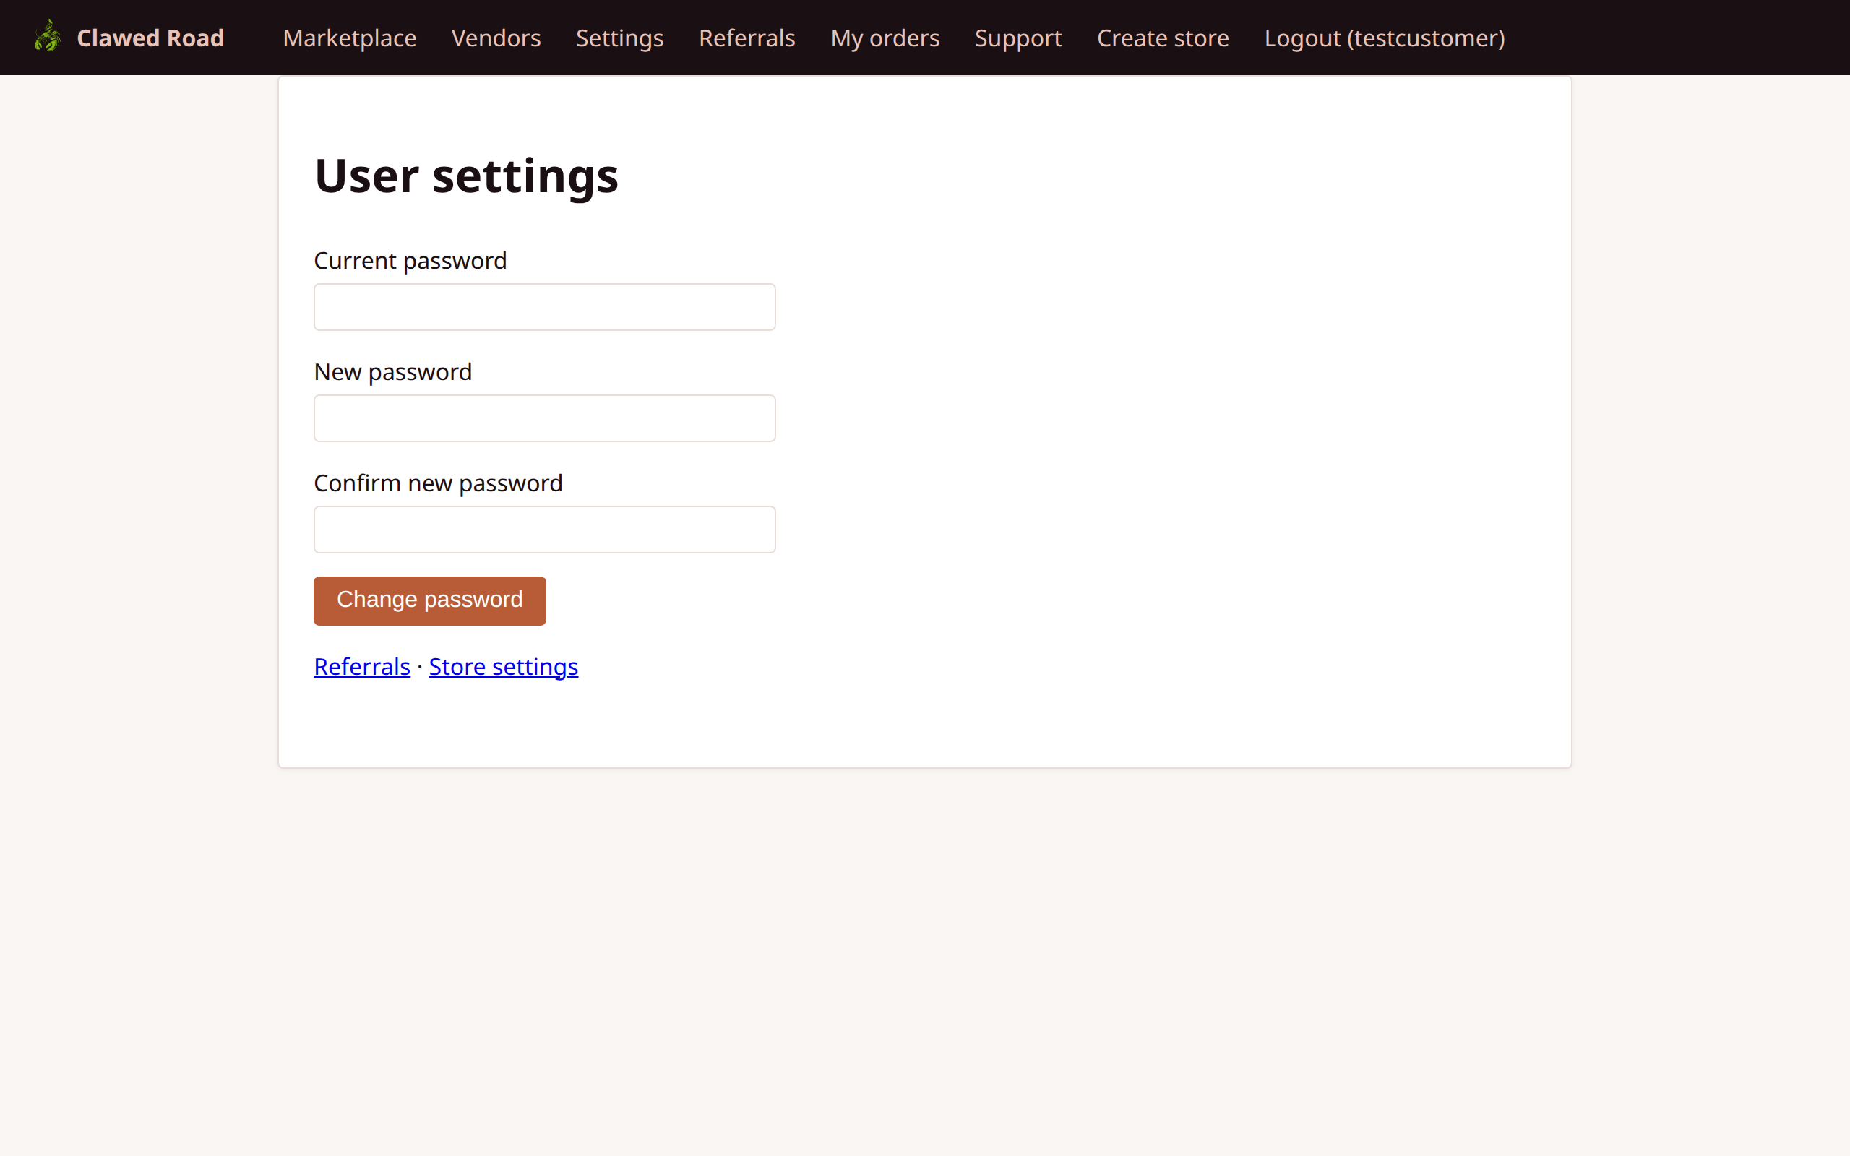Check My orders
1850x1156 pixels.
(x=885, y=37)
